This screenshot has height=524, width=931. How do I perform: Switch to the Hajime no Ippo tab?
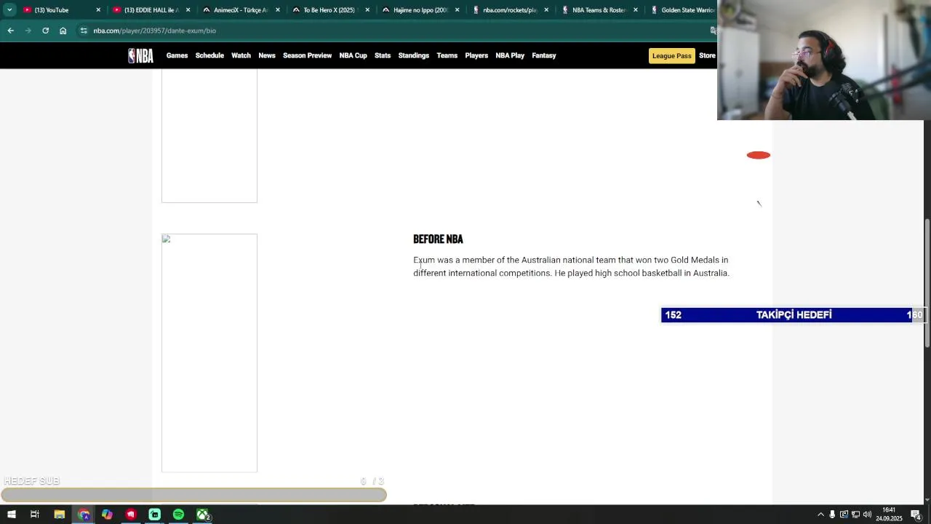(419, 10)
